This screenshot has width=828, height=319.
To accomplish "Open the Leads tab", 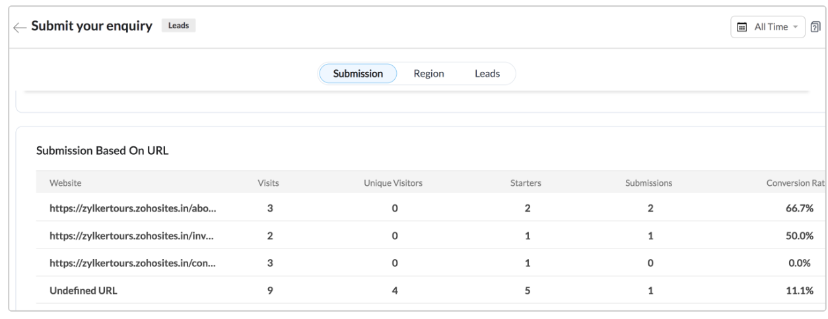I will [487, 74].
